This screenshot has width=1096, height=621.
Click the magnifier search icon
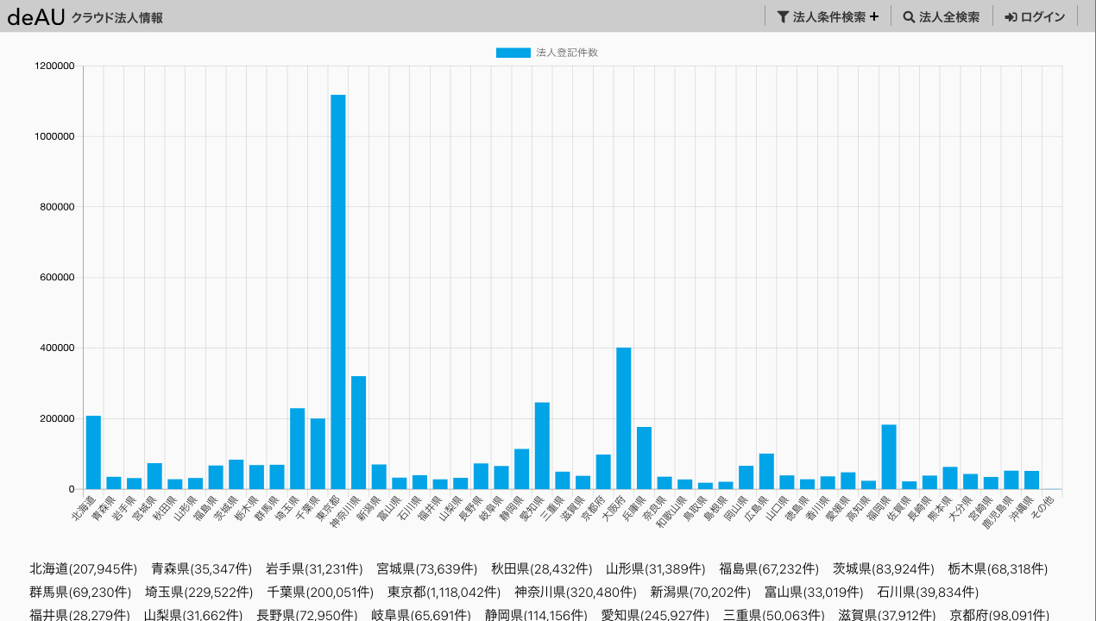[909, 16]
